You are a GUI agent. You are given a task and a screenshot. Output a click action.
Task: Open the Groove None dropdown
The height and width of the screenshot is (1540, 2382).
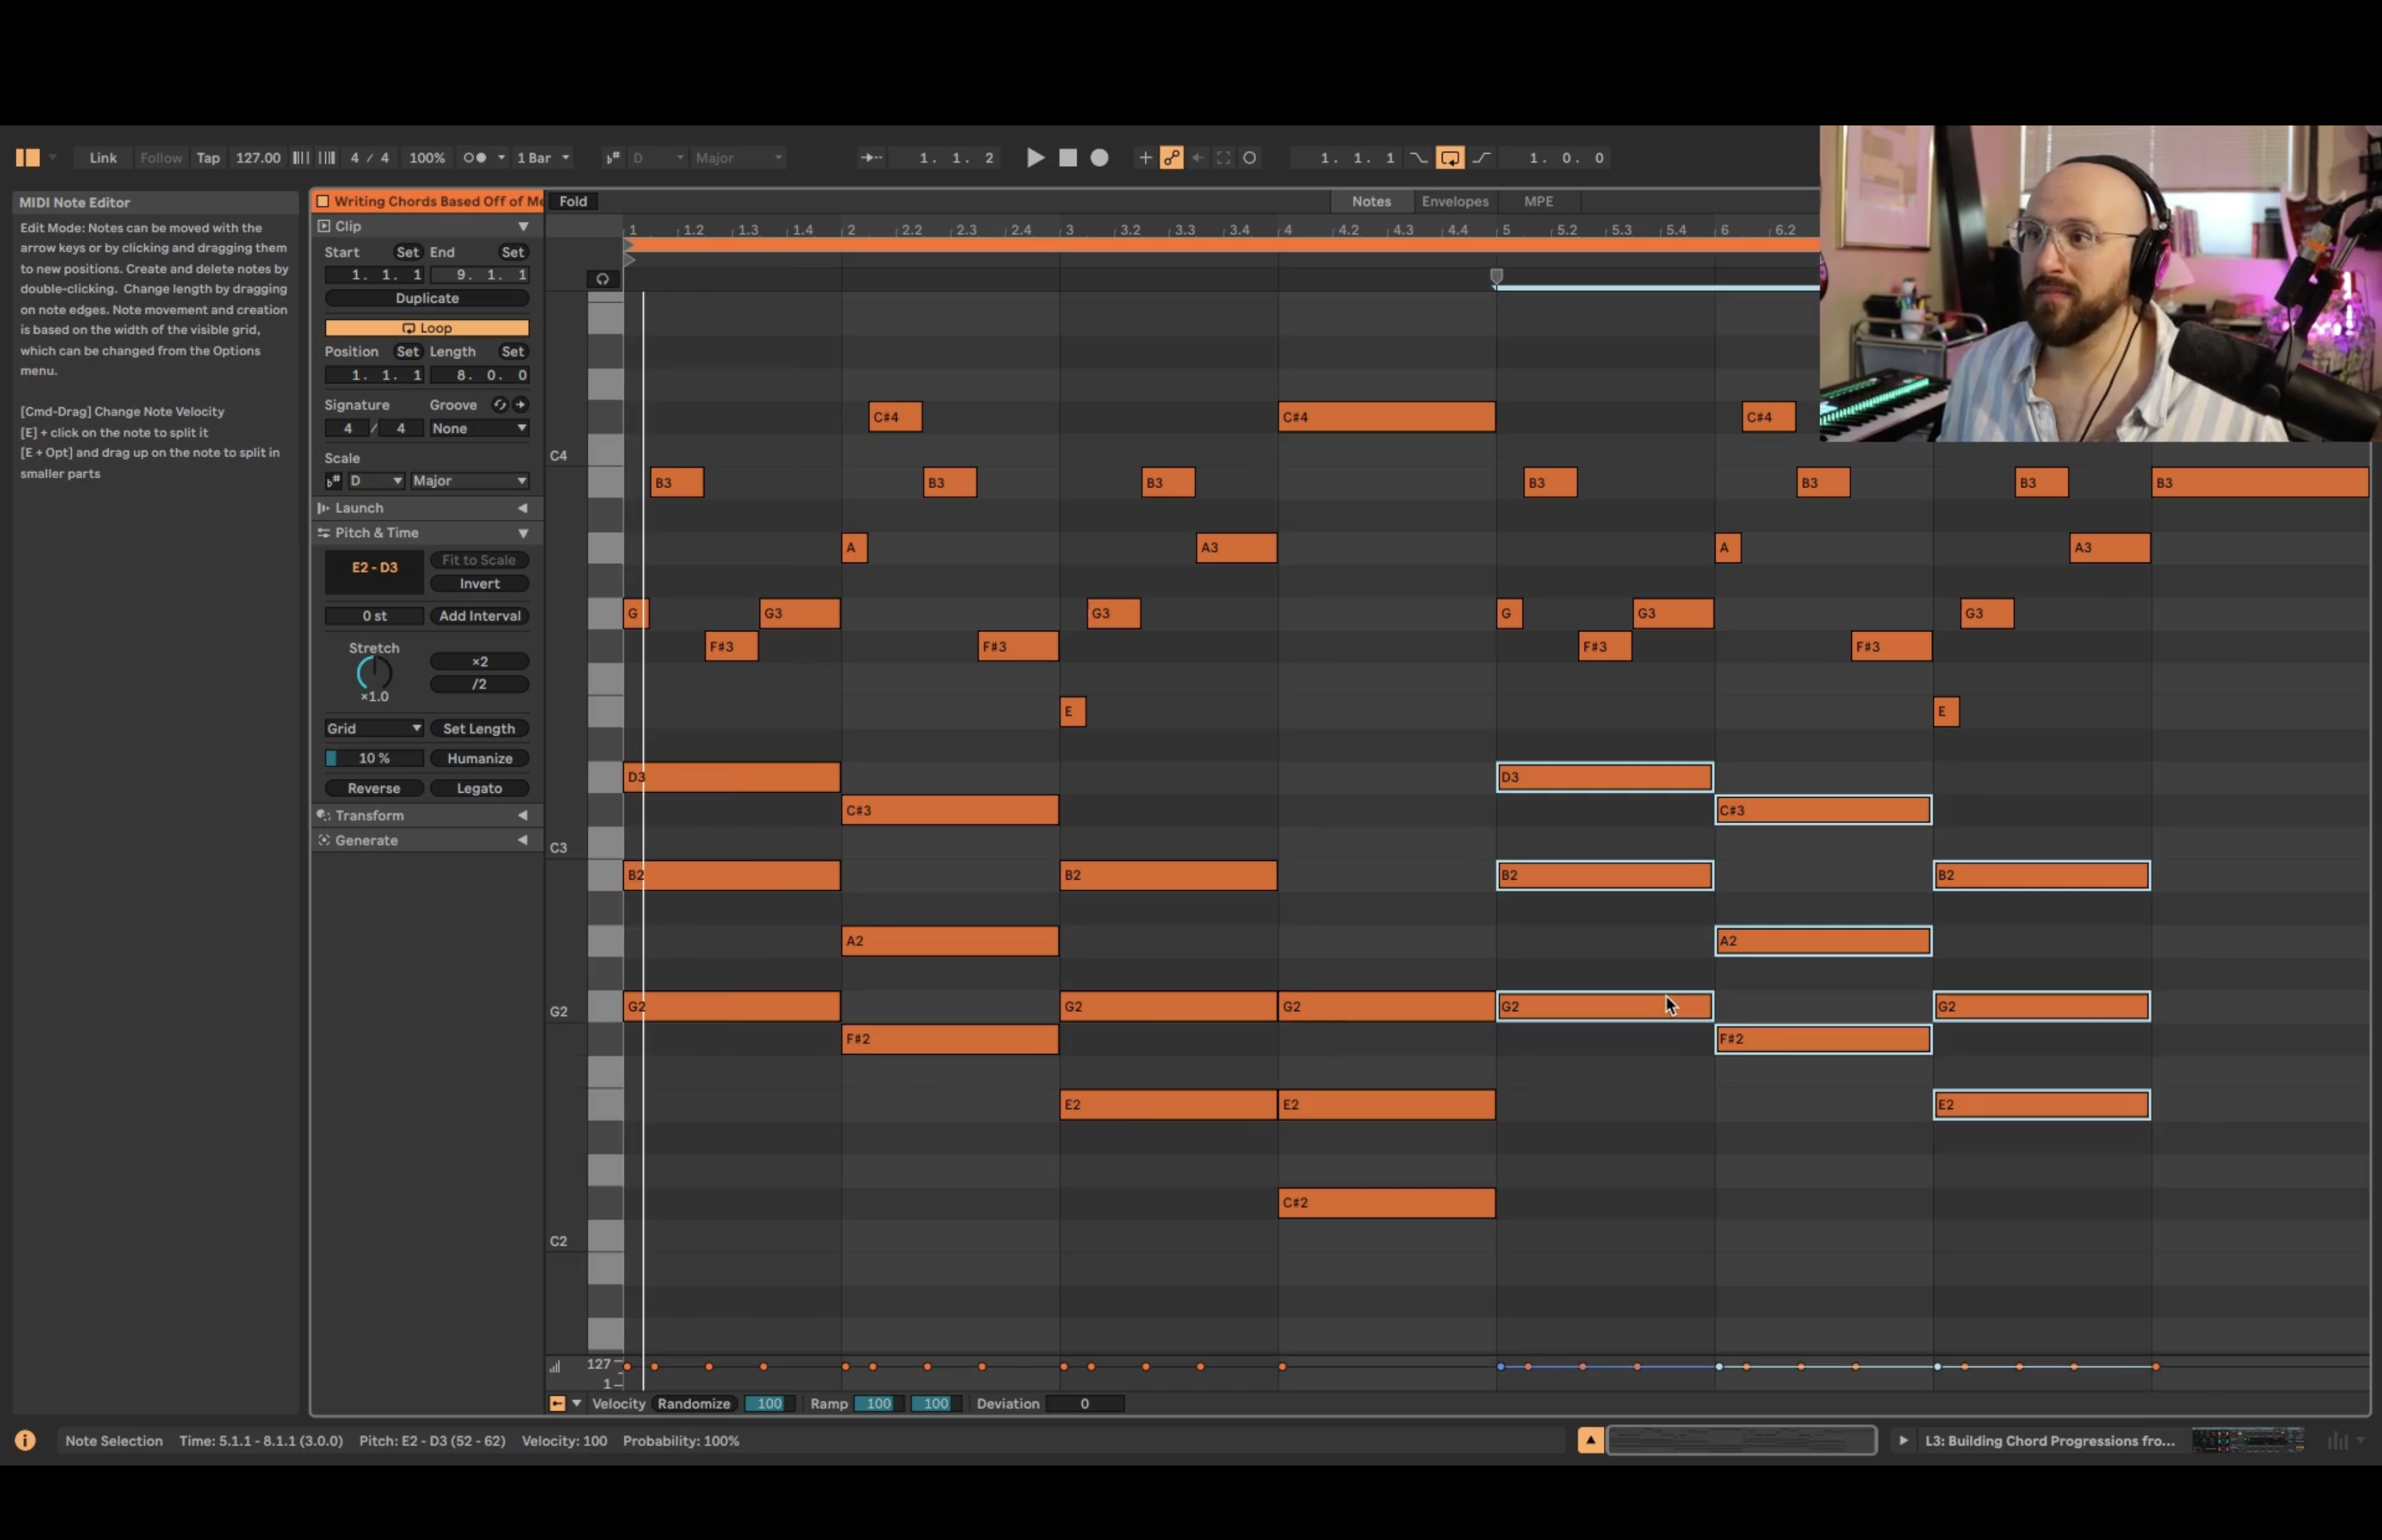click(479, 428)
